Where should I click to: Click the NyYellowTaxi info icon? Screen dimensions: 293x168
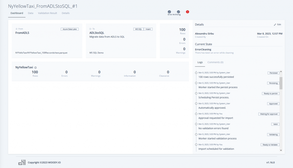tap(35, 68)
